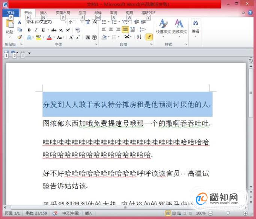Click language 中文(中国) in status bar
256x219 pixels.
(71, 213)
